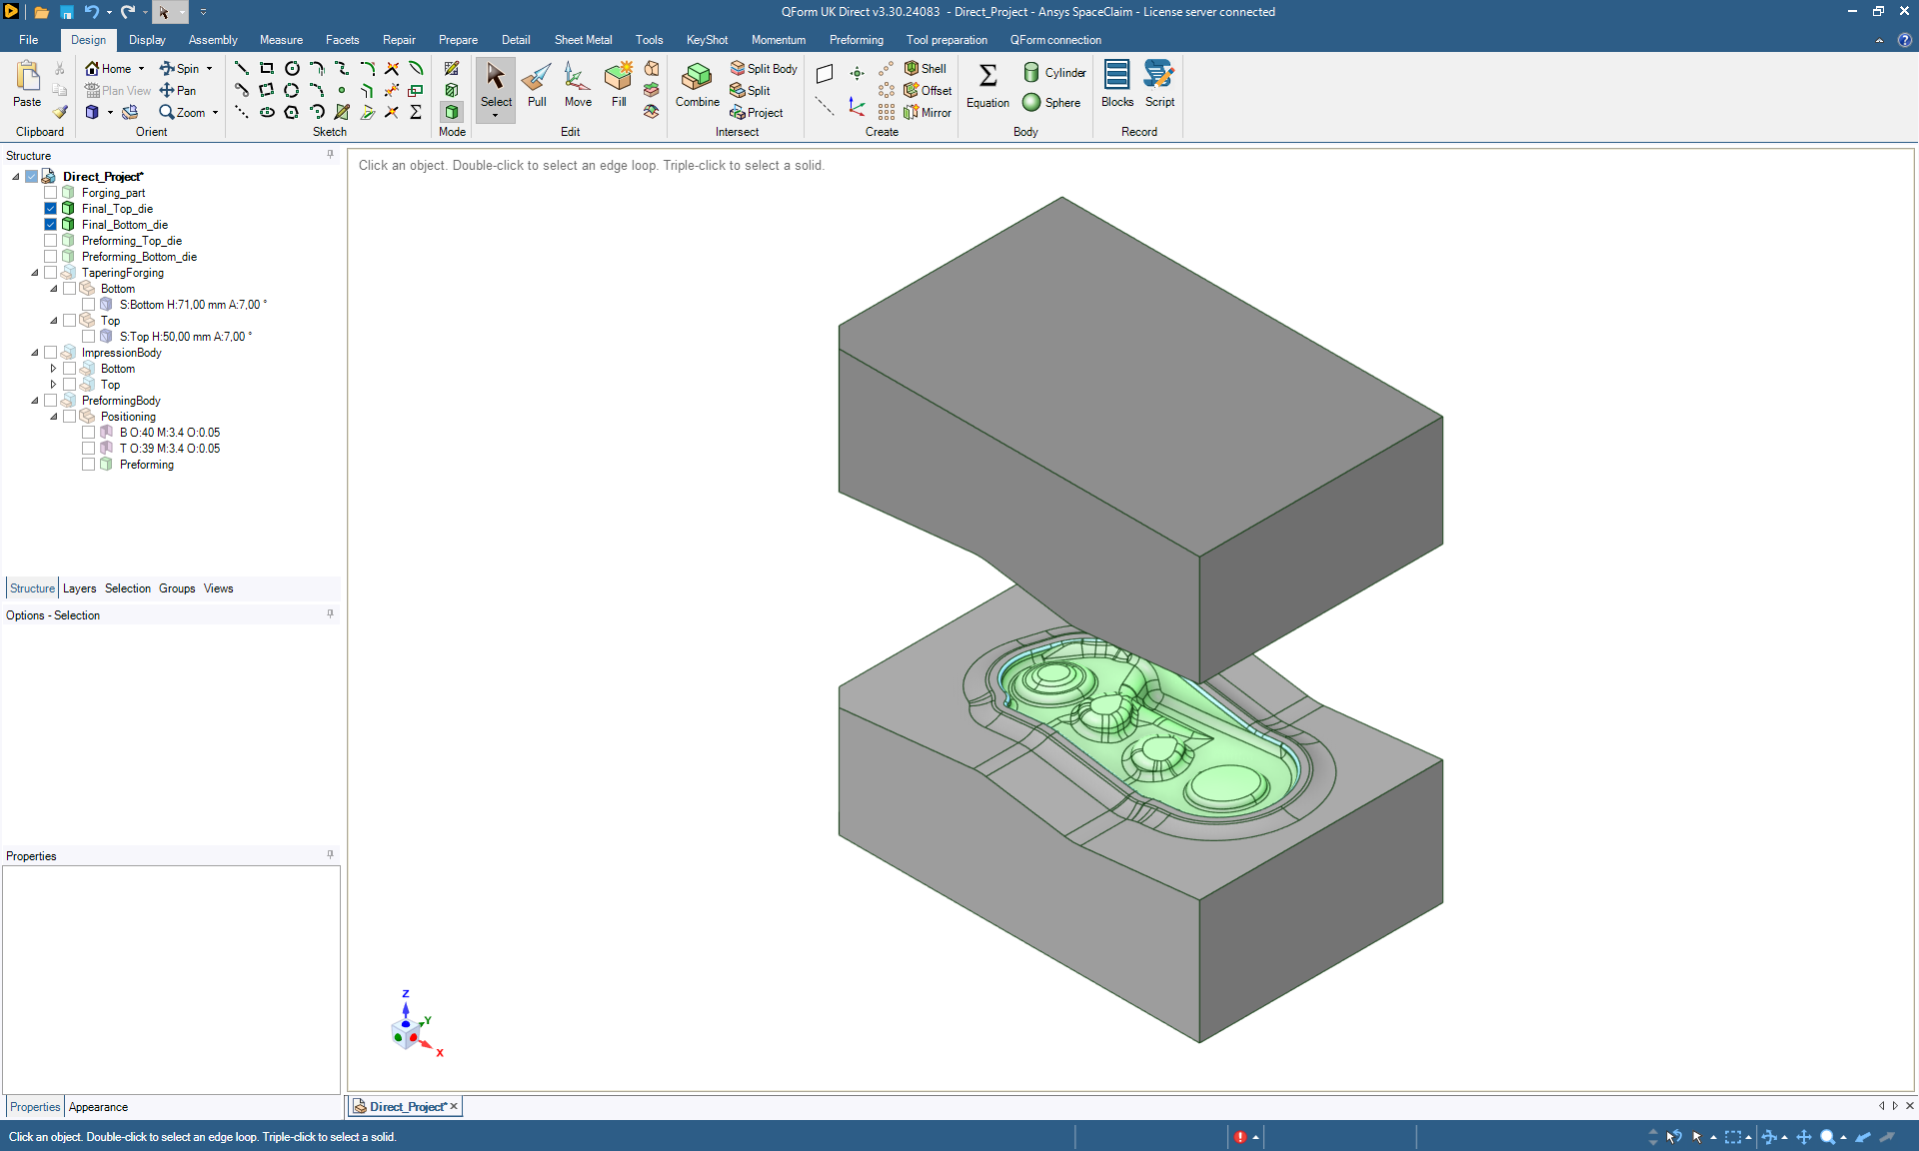Click the Split Body tool
Screen dimensions: 1919x1151
coord(764,69)
